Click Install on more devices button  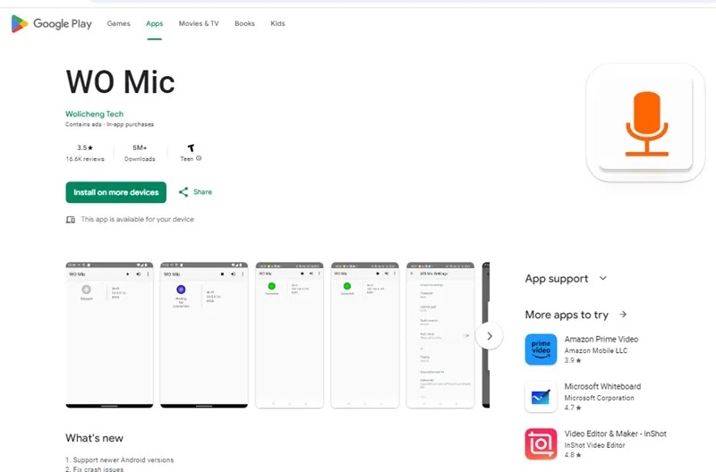[116, 192]
